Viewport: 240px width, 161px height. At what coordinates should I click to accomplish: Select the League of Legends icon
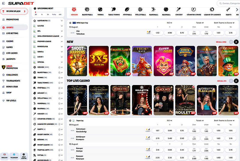pos(212,10)
